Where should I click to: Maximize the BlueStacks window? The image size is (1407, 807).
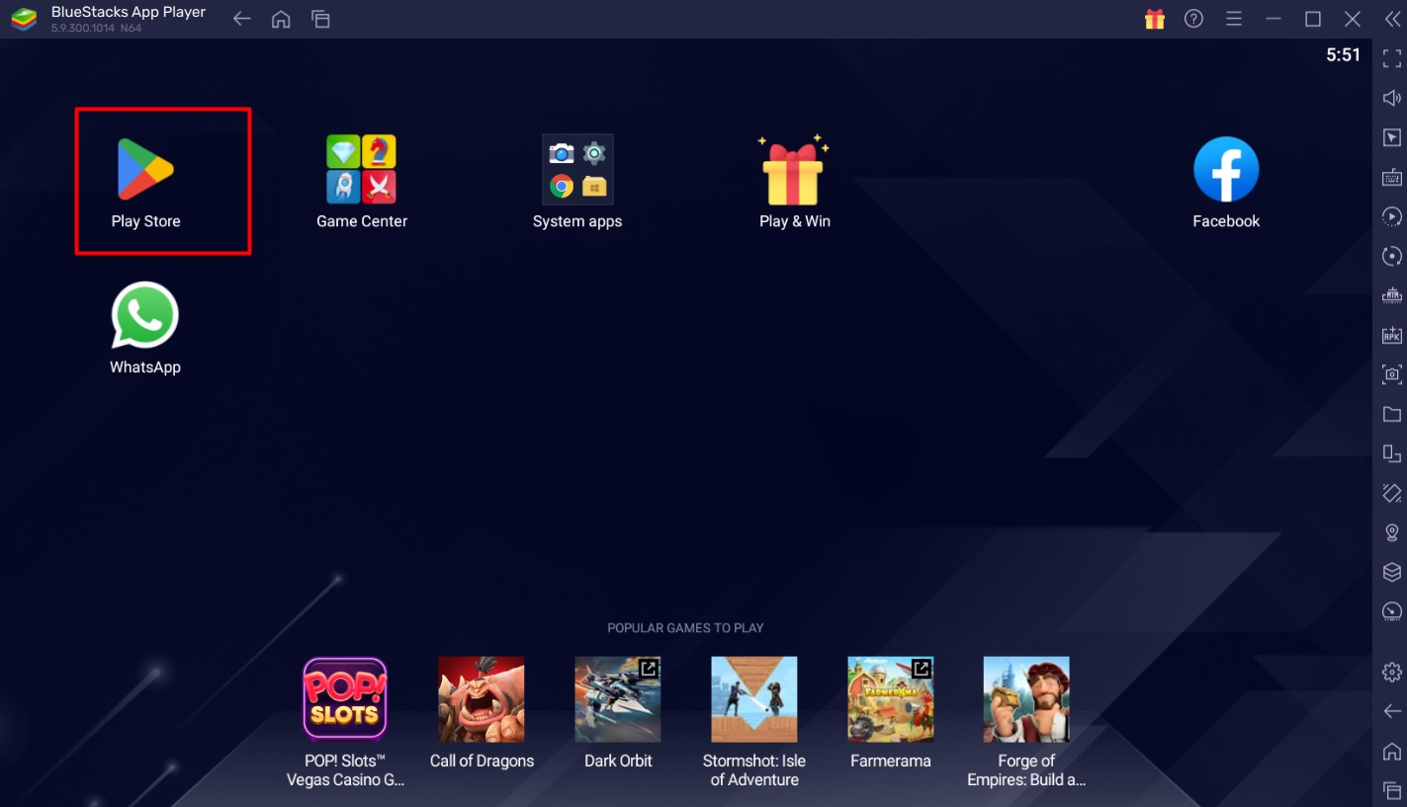(x=1313, y=19)
